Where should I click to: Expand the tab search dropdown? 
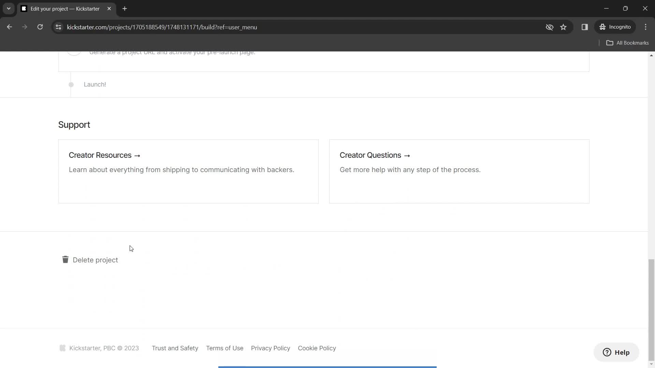(9, 9)
